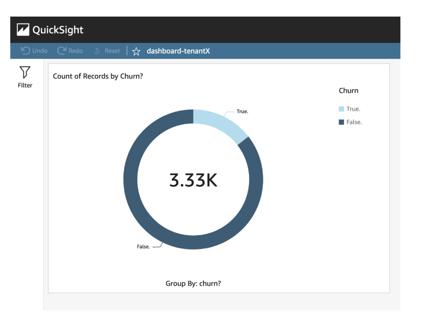432x324 pixels.
Task: Click the Count of Records by Churn? title
Action: [98, 76]
